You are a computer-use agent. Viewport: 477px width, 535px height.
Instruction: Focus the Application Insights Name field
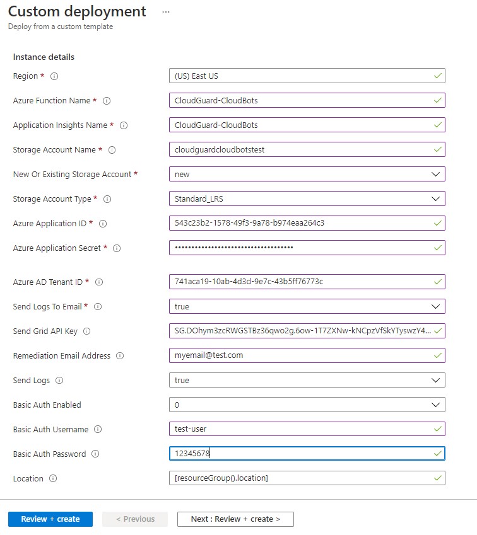click(x=307, y=125)
